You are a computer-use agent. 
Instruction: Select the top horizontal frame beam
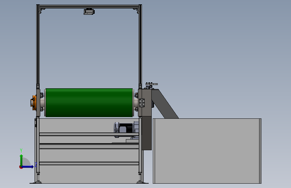coord(89,6)
